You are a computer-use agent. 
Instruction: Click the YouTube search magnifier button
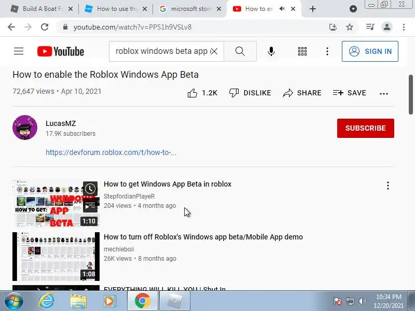(240, 51)
